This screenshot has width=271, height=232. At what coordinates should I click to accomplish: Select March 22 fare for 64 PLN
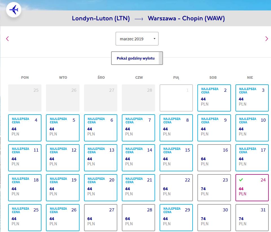click(176, 188)
